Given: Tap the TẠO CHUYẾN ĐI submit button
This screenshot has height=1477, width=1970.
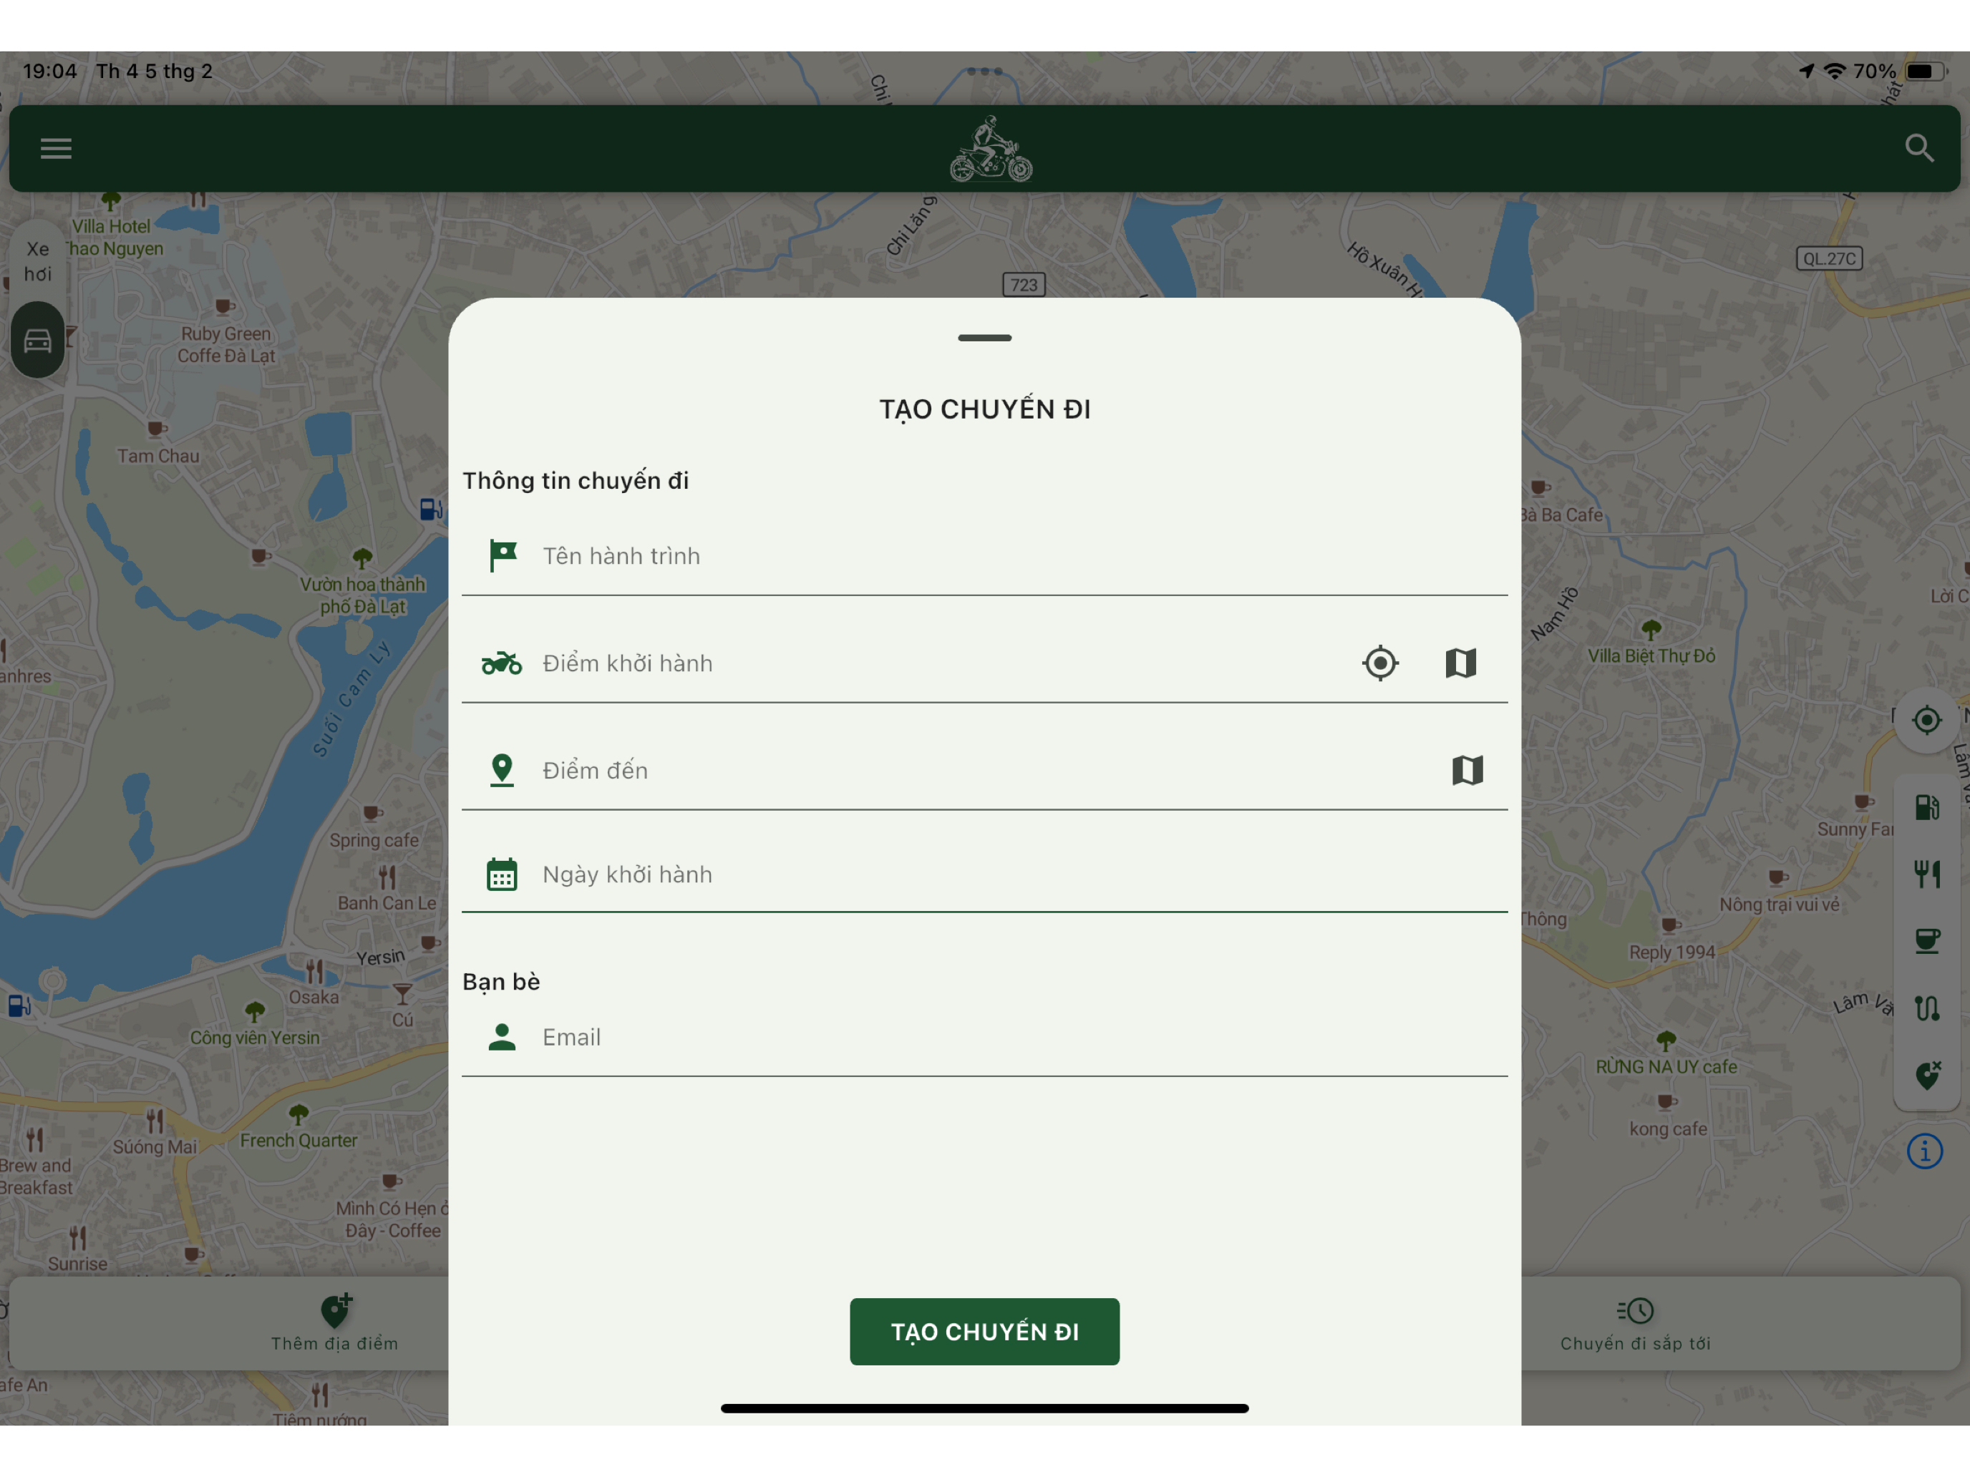Looking at the screenshot, I should [x=984, y=1331].
